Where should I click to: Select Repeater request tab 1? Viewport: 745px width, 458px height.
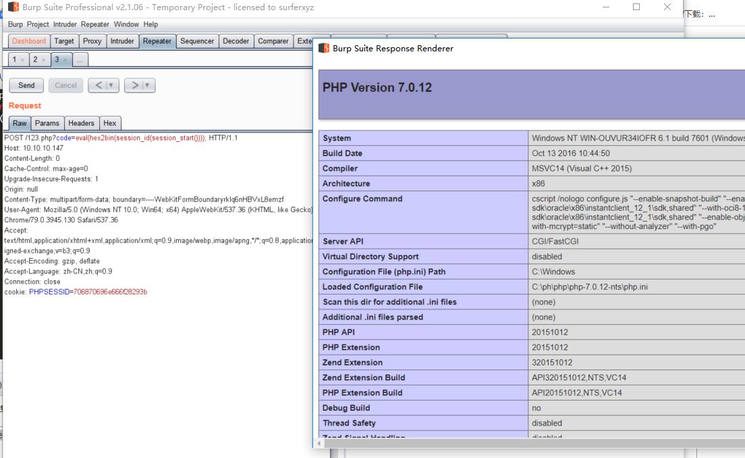[15, 59]
